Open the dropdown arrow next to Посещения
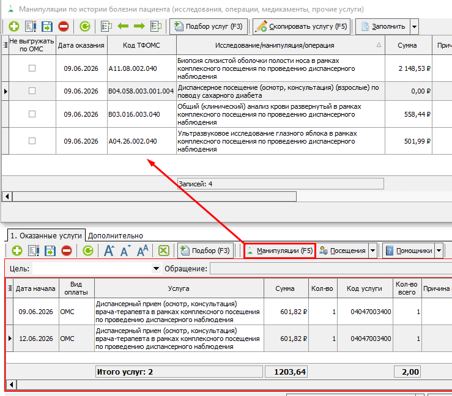The height and width of the screenshot is (396, 452). [372, 251]
